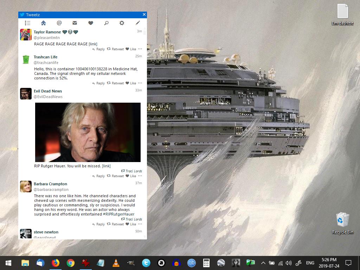
Task: Close the Tweetz window
Action: [144, 14]
